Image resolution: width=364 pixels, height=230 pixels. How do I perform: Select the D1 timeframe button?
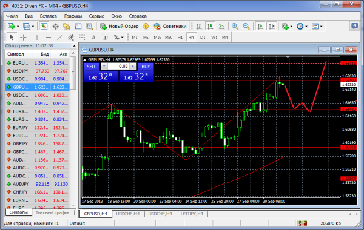pos(203,38)
